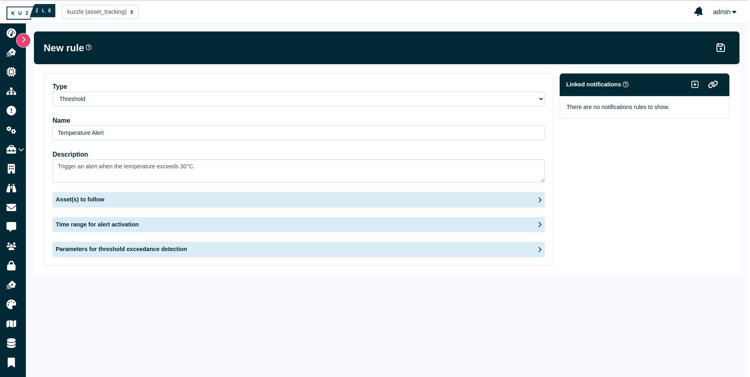The height and width of the screenshot is (377, 750).
Task: Click the save rule floppy disk icon
Action: 721,48
